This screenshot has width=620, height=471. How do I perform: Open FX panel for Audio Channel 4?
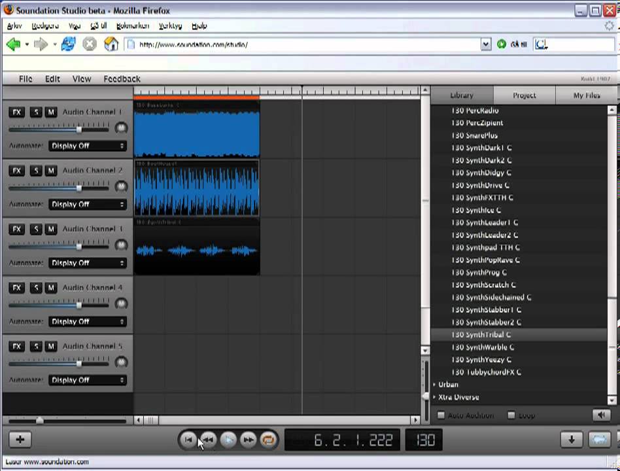tap(16, 288)
